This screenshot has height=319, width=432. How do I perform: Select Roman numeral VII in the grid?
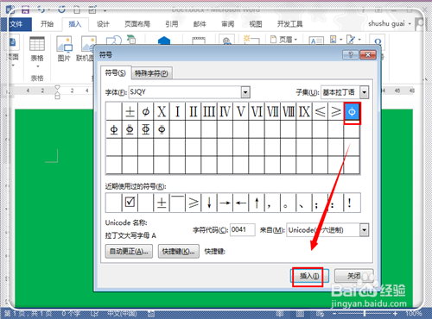point(272,111)
